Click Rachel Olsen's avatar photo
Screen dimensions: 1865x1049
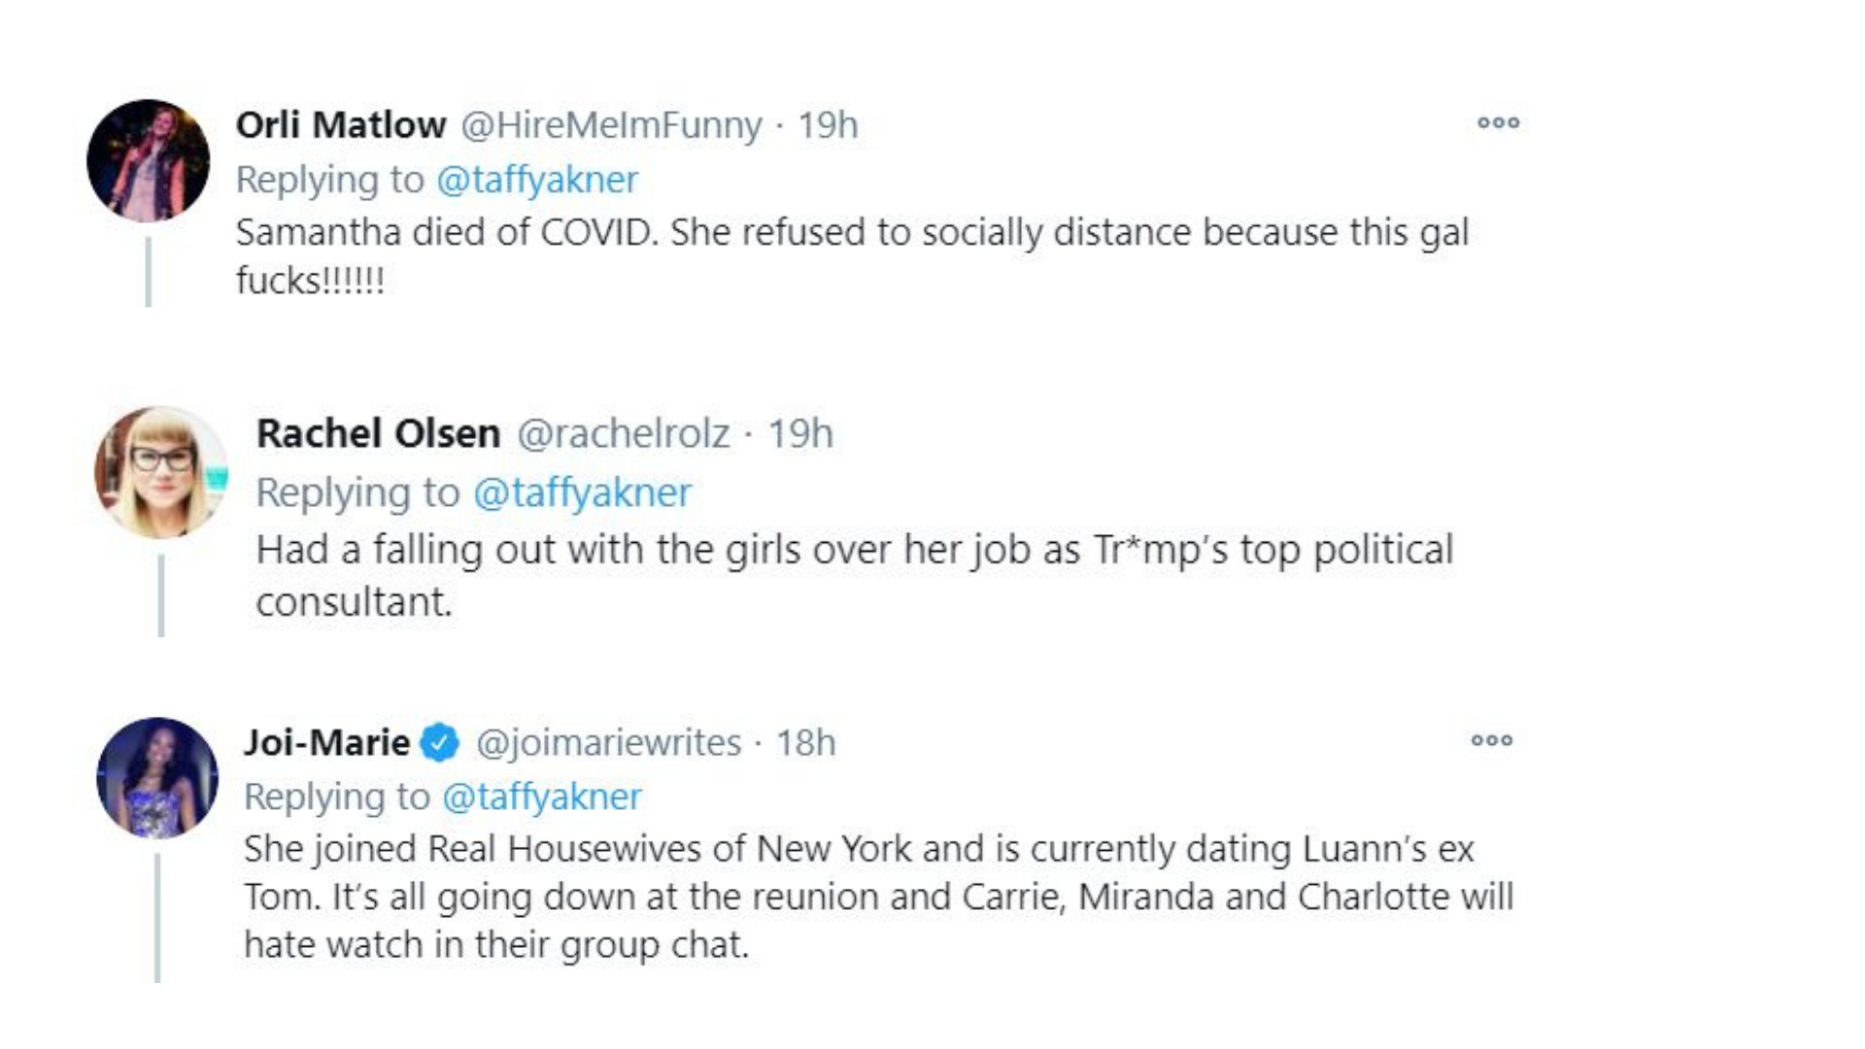161,472
